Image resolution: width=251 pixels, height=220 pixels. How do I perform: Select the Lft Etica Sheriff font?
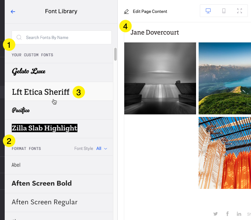point(59,91)
